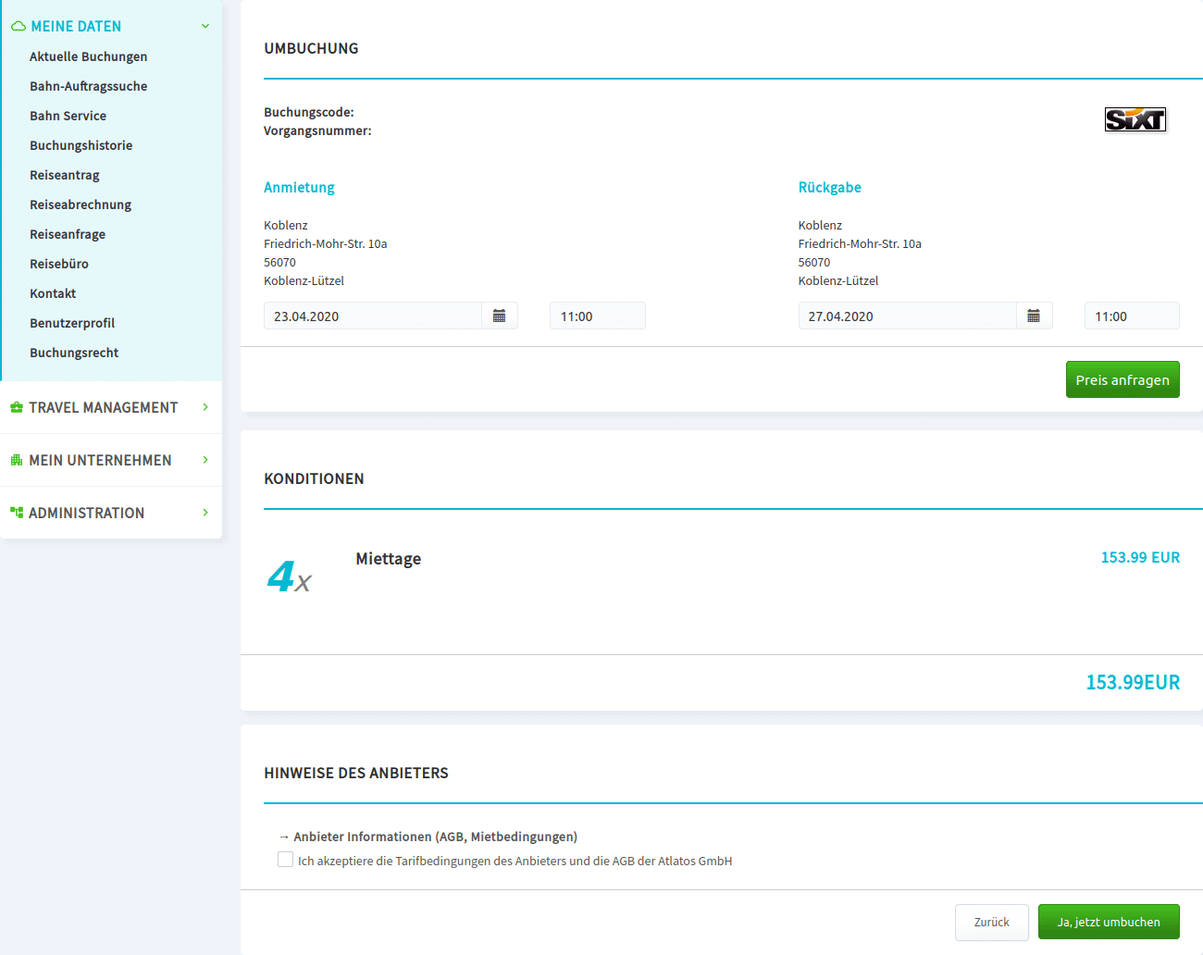Viewport: 1203px width, 955px height.
Task: Accept the Tarifbedingungen and AGB checkbox
Action: pos(286,860)
